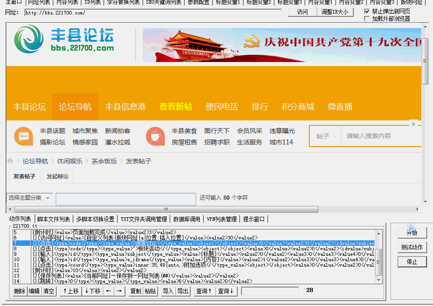
Task: Select the 发起辩论 tab
Action: [x=58, y=177]
